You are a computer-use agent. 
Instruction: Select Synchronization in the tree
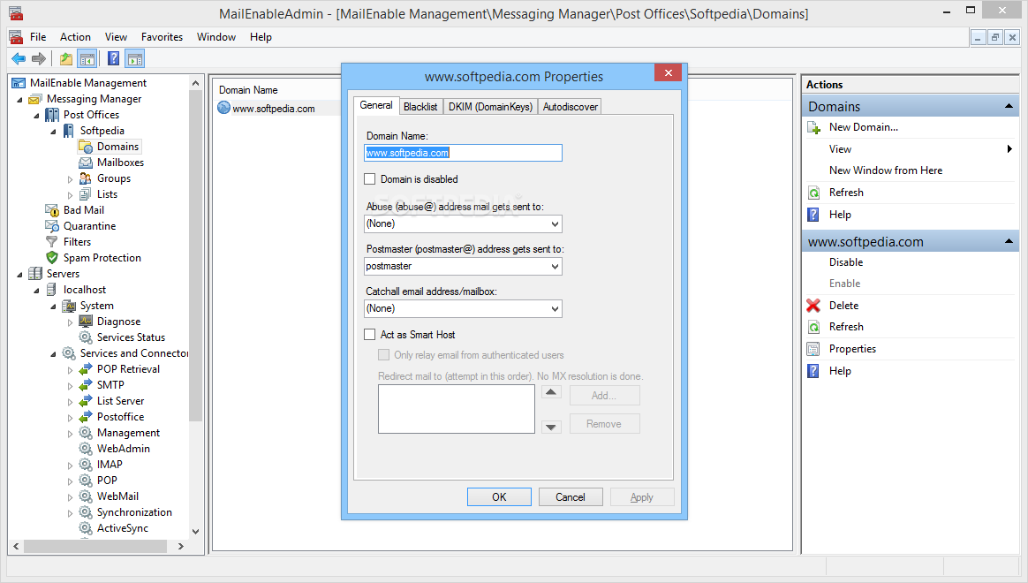tap(134, 512)
